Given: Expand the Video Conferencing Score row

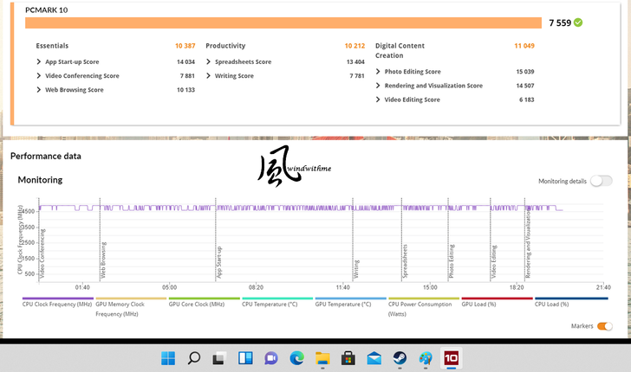Looking at the screenshot, I should coord(40,76).
